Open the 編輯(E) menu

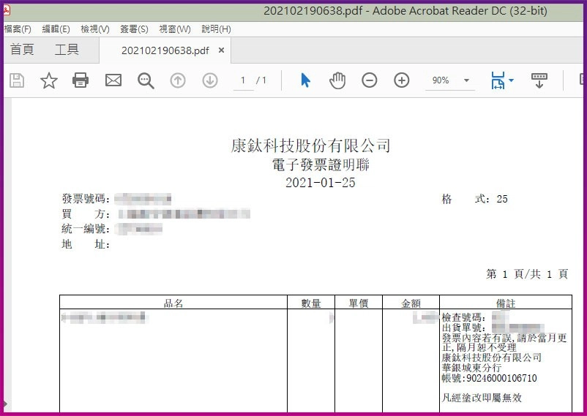click(x=56, y=29)
